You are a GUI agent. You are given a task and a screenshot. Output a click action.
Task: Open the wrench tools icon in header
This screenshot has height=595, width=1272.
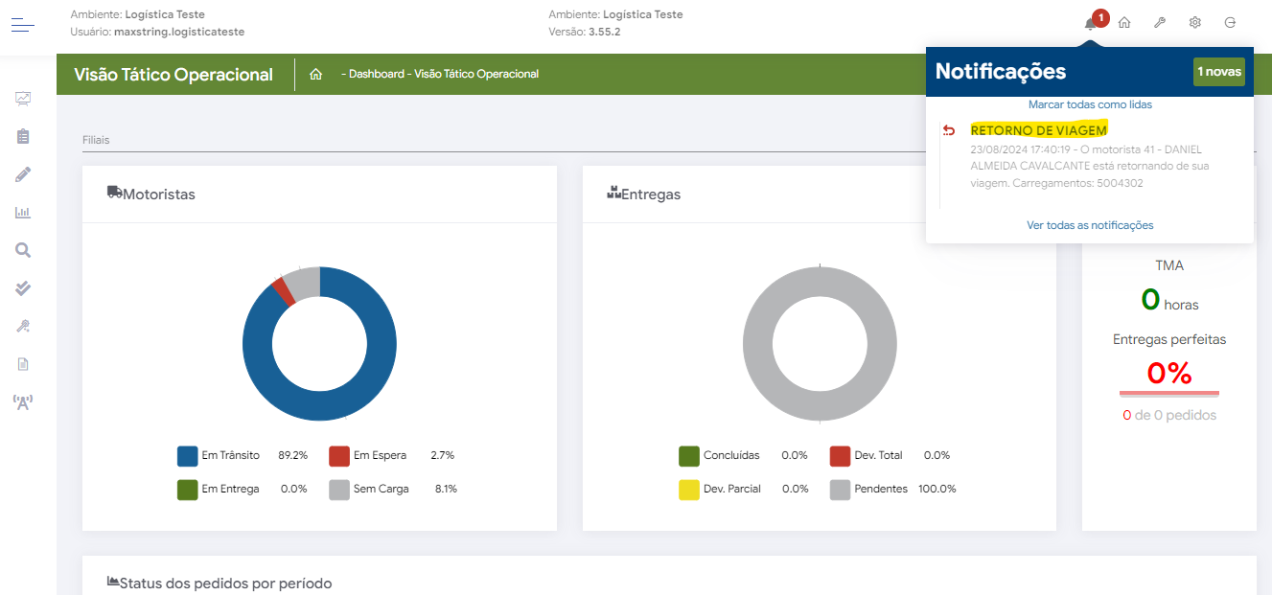tap(1159, 23)
